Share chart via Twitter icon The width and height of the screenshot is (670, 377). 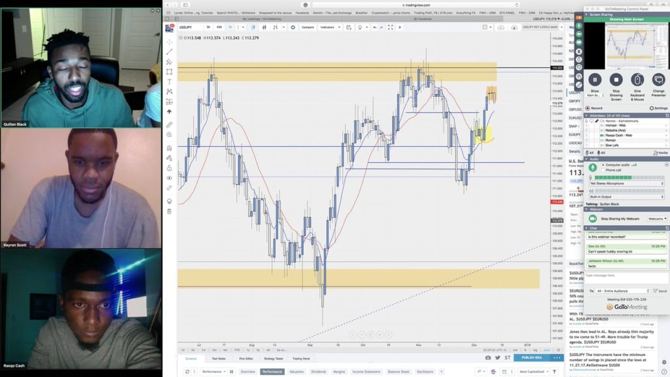pyautogui.click(x=498, y=357)
